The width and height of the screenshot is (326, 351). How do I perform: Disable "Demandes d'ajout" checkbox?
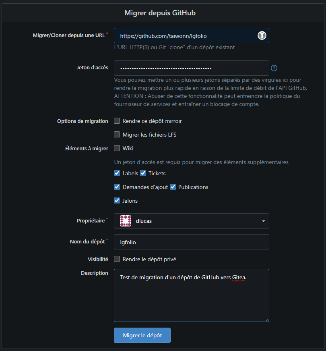117,187
